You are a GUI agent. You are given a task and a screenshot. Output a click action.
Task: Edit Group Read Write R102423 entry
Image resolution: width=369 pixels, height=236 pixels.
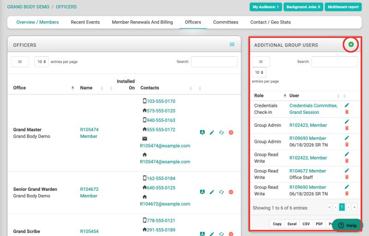(347, 154)
